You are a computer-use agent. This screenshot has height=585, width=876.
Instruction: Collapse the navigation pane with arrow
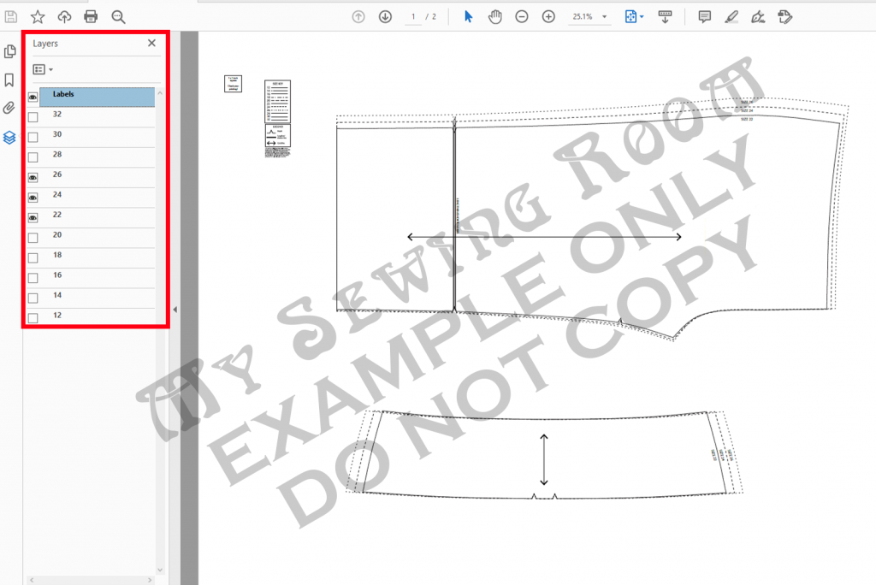(175, 310)
